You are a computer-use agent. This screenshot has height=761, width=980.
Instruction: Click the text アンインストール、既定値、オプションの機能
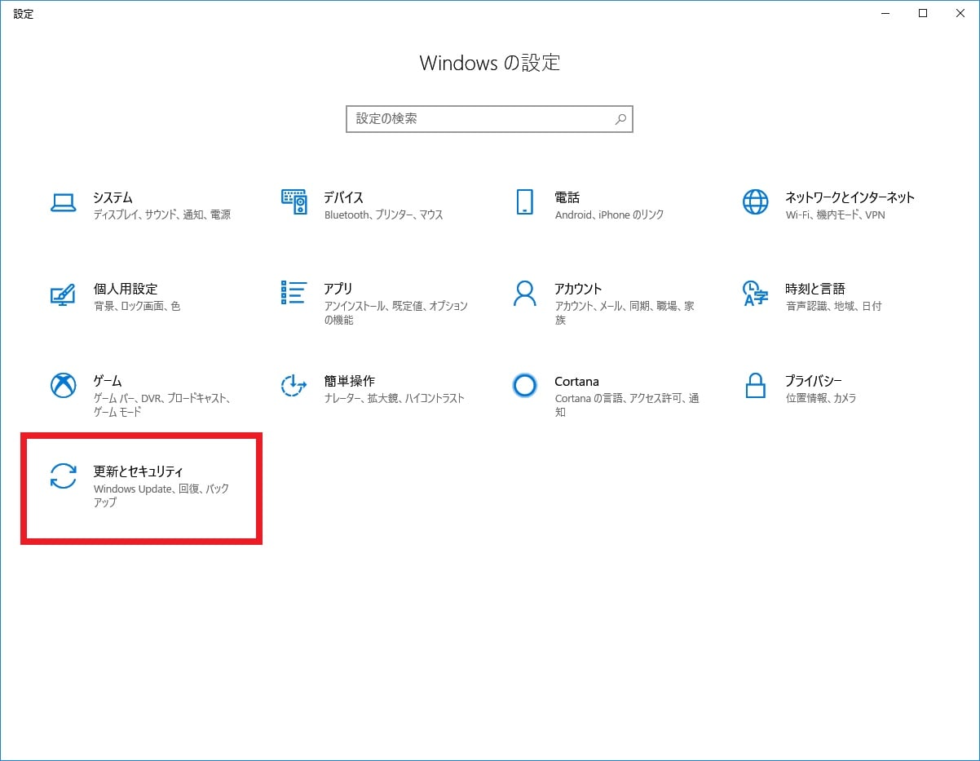pyautogui.click(x=395, y=313)
